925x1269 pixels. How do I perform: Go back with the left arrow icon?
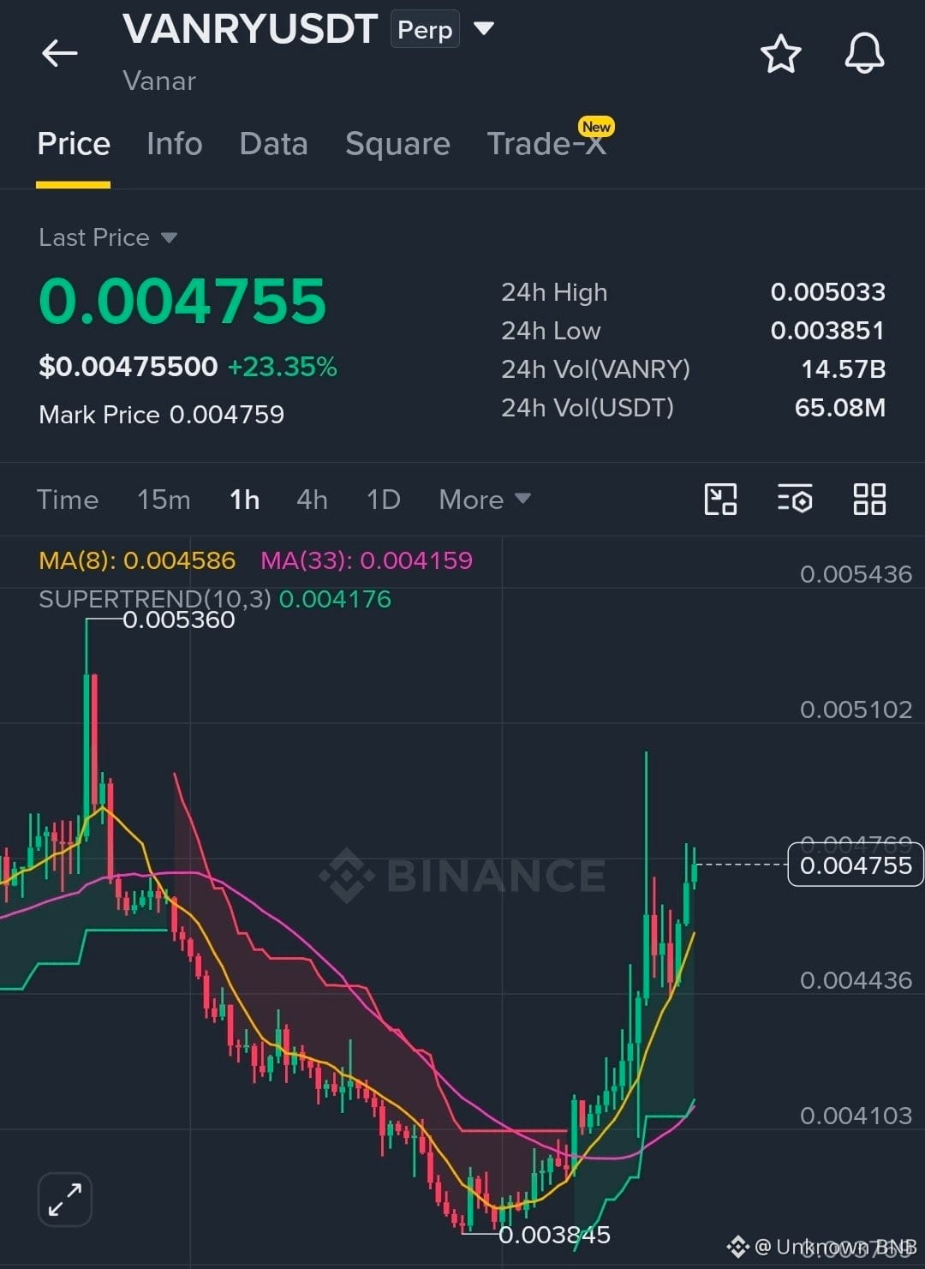coord(59,53)
